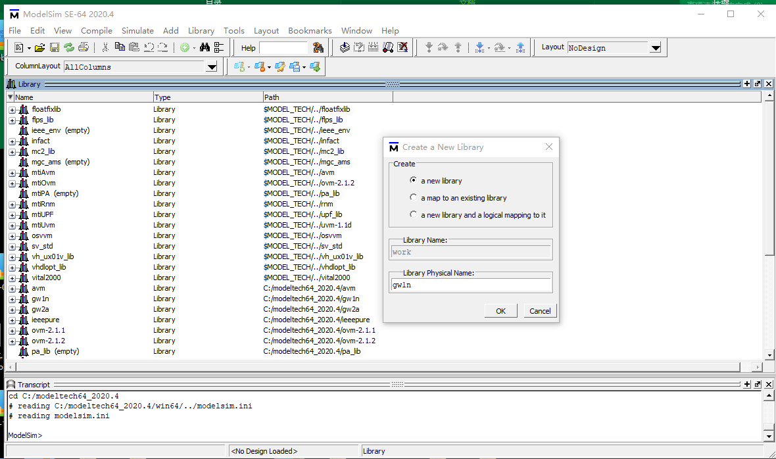Open the Tools menu

tap(234, 31)
